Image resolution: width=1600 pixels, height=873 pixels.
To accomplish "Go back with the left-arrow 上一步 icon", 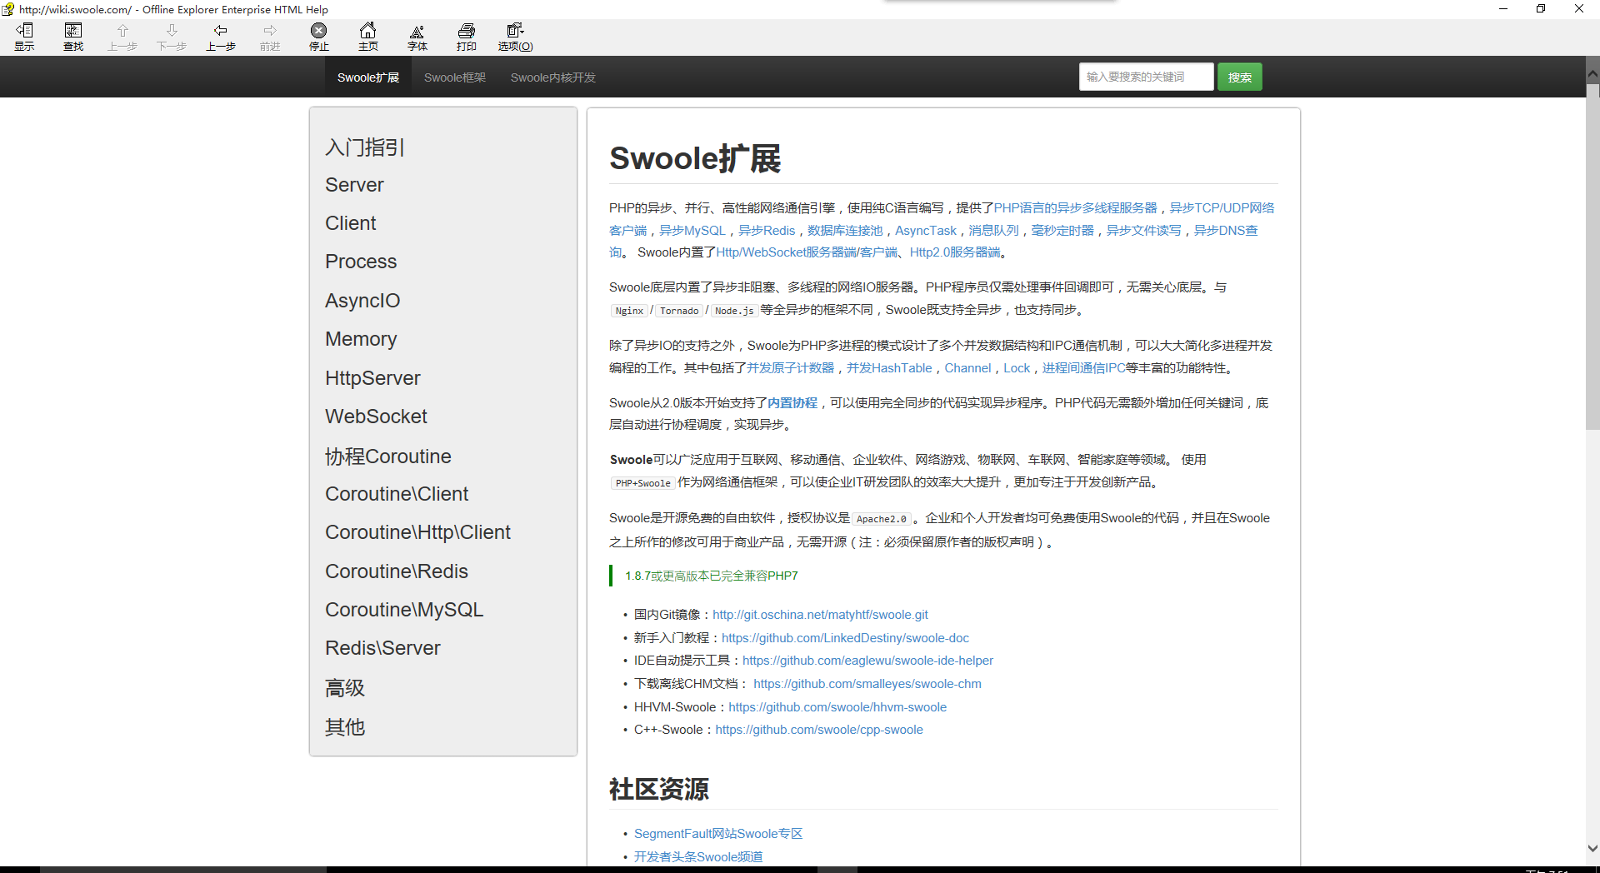I will 221,37.
